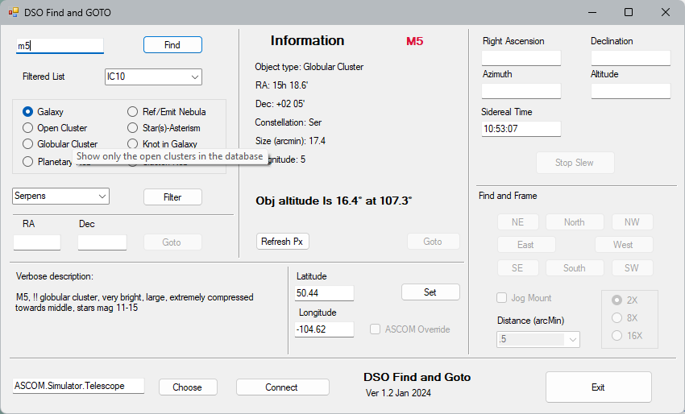This screenshot has width=685, height=414.
Task: Click the 'Size (arcmin): 17.4' text
Action: [290, 141]
